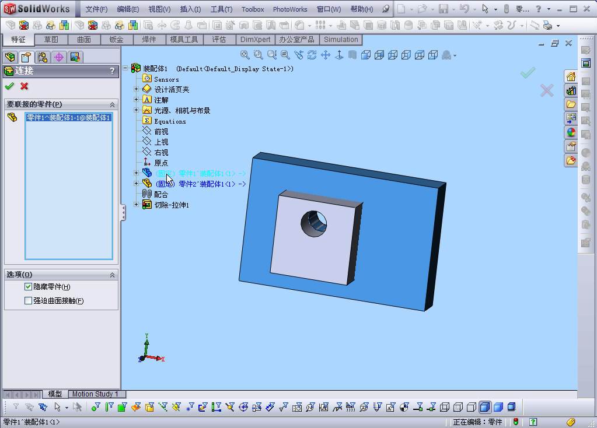Image resolution: width=597 pixels, height=428 pixels.
Task: Switch to the Simulation tab
Action: [x=341, y=40]
